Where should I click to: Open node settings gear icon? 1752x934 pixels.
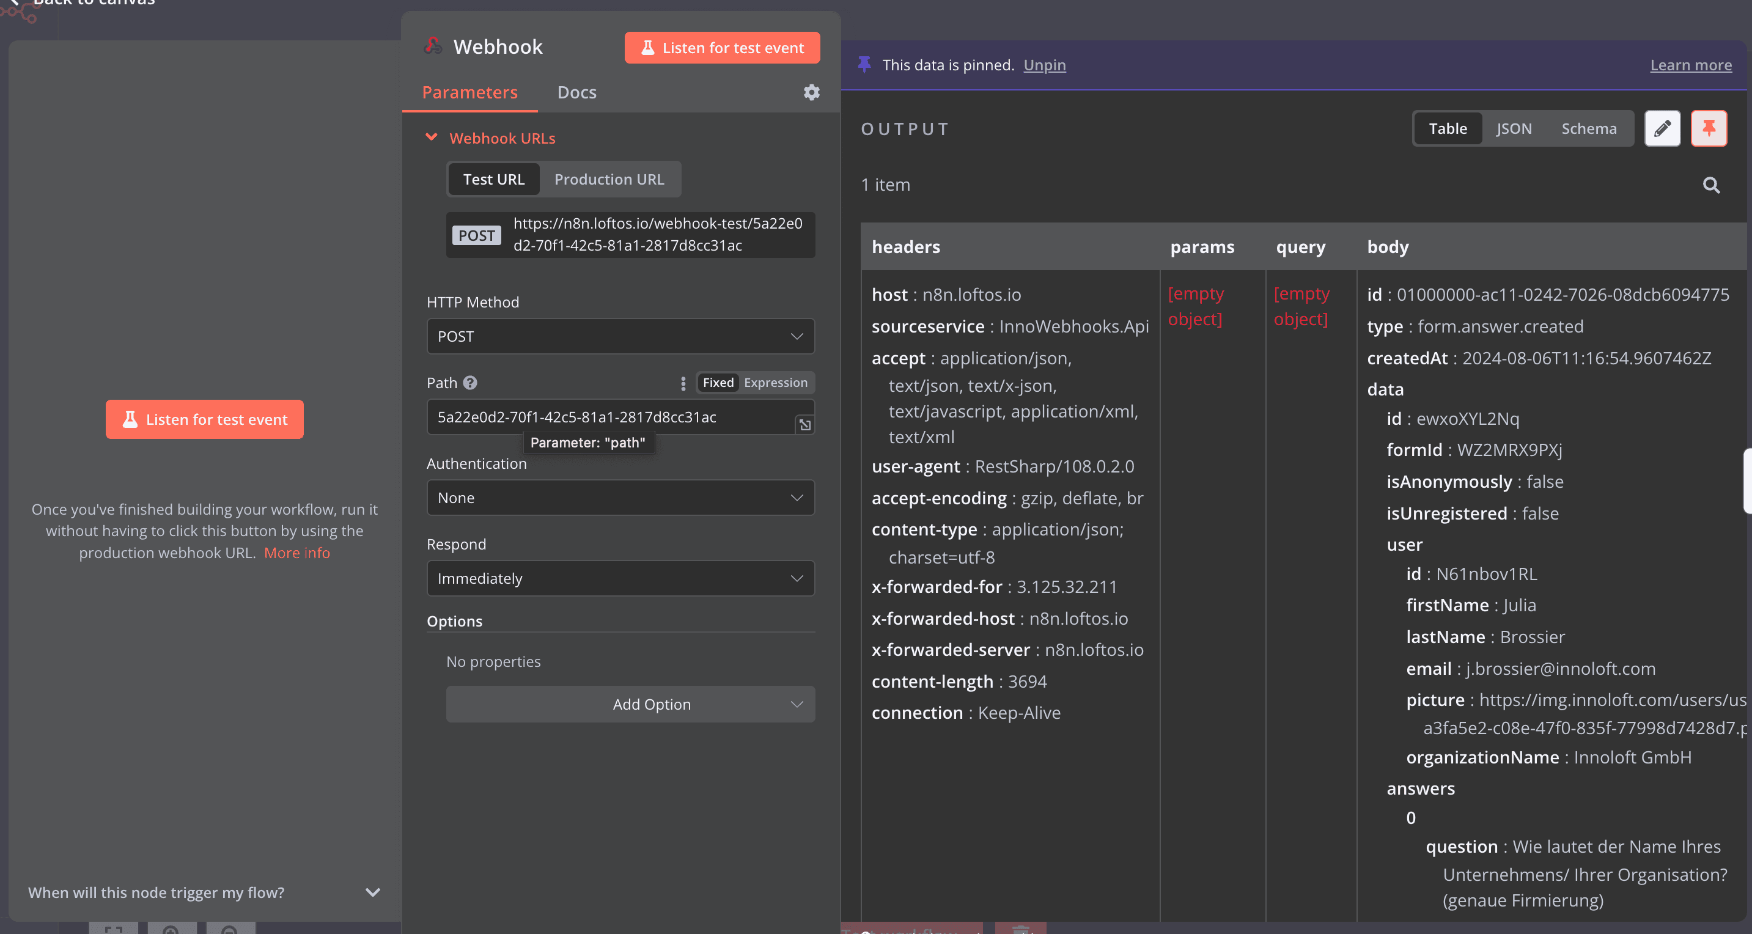click(x=811, y=92)
